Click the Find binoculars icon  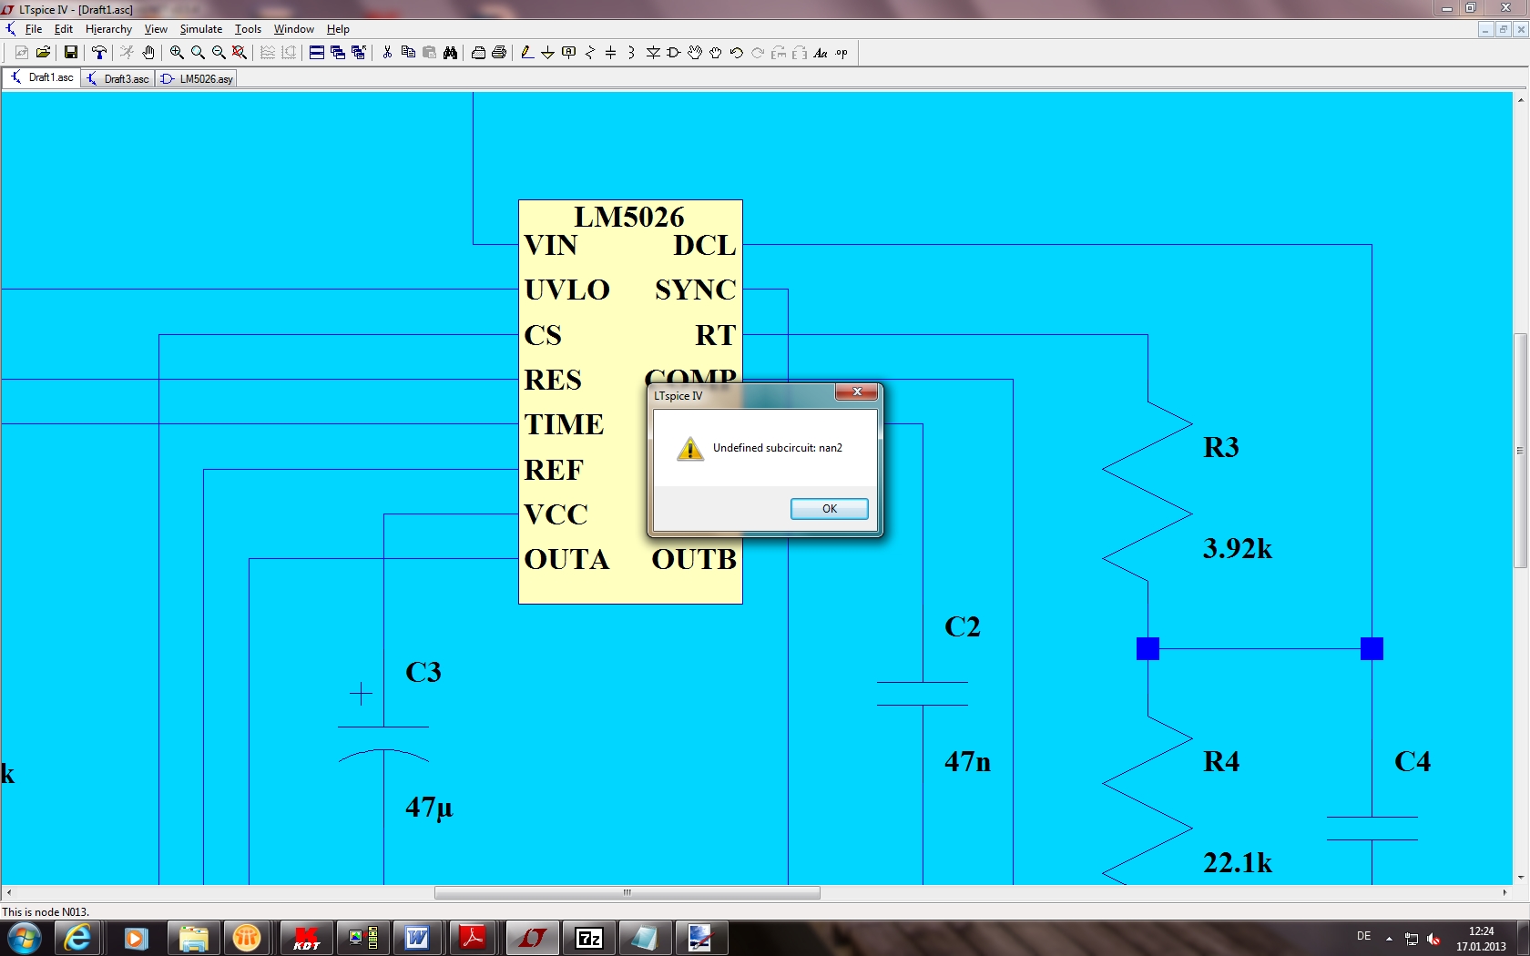coord(450,53)
